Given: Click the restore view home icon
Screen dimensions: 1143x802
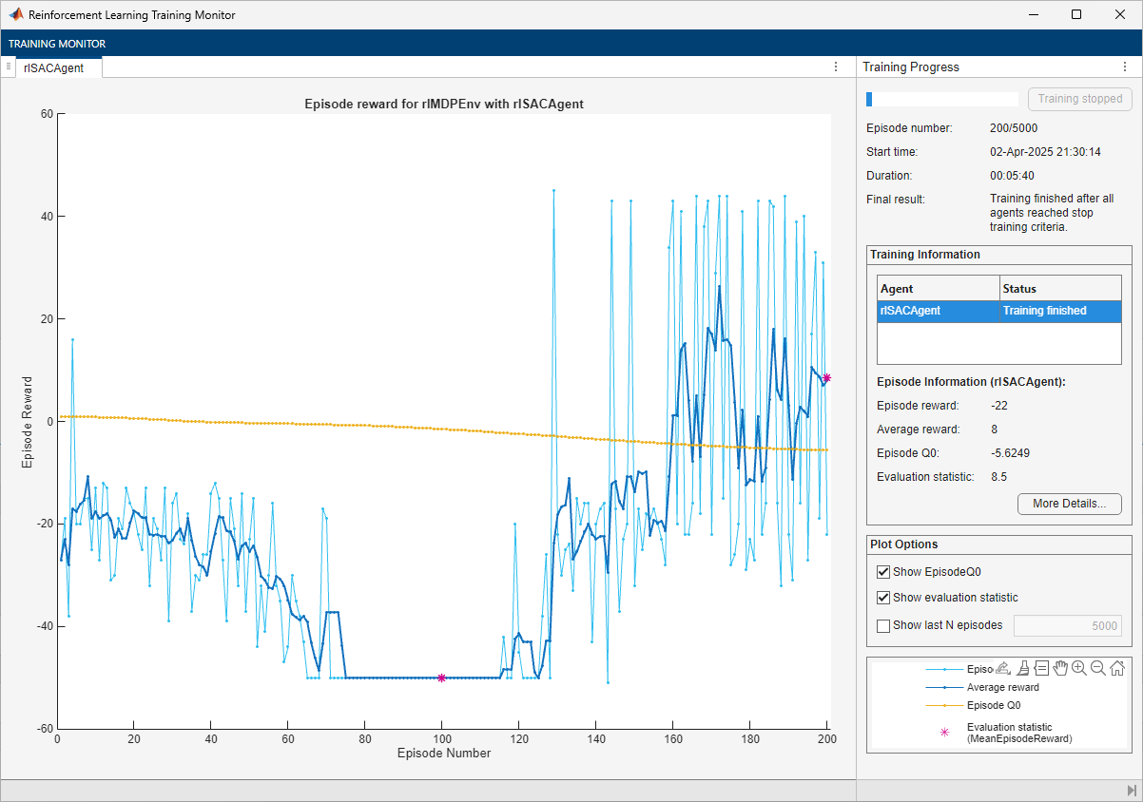Looking at the screenshot, I should point(1117,668).
